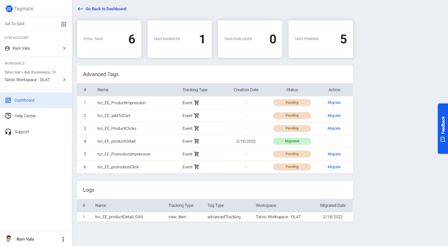448x246 pixels.
Task: Migrate the tvc_EE_PromotionImpression tag
Action: [334, 154]
